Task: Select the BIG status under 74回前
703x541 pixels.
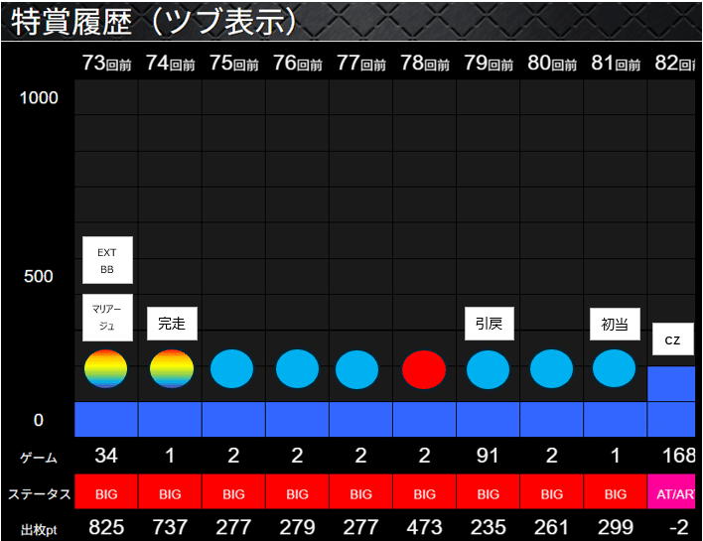Action: [x=170, y=491]
